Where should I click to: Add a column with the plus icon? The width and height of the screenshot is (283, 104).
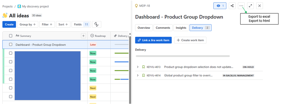pyautogui.click(x=83, y=36)
